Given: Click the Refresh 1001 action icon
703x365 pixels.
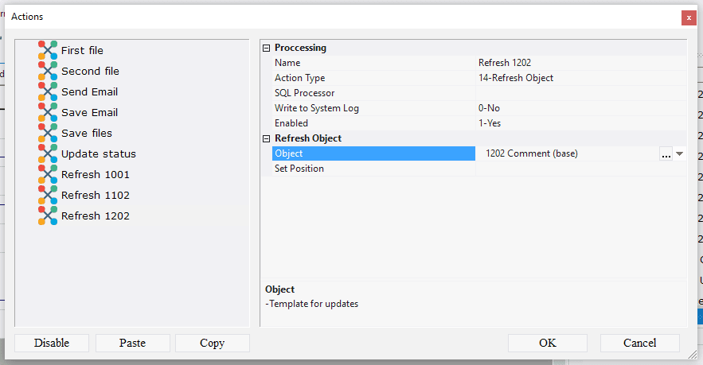Looking at the screenshot, I should click(48, 174).
